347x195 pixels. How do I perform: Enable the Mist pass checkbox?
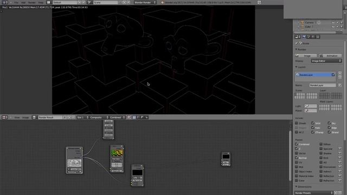coord(297,167)
